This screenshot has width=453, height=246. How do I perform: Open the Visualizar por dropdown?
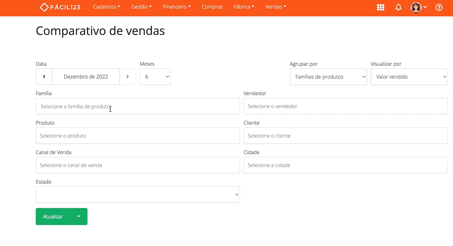click(409, 77)
